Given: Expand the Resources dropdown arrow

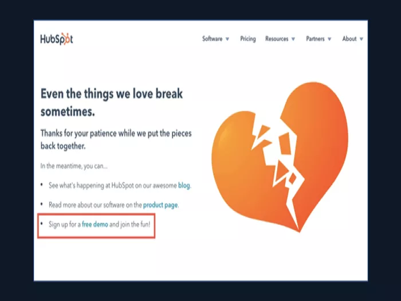Looking at the screenshot, I should [x=293, y=39].
